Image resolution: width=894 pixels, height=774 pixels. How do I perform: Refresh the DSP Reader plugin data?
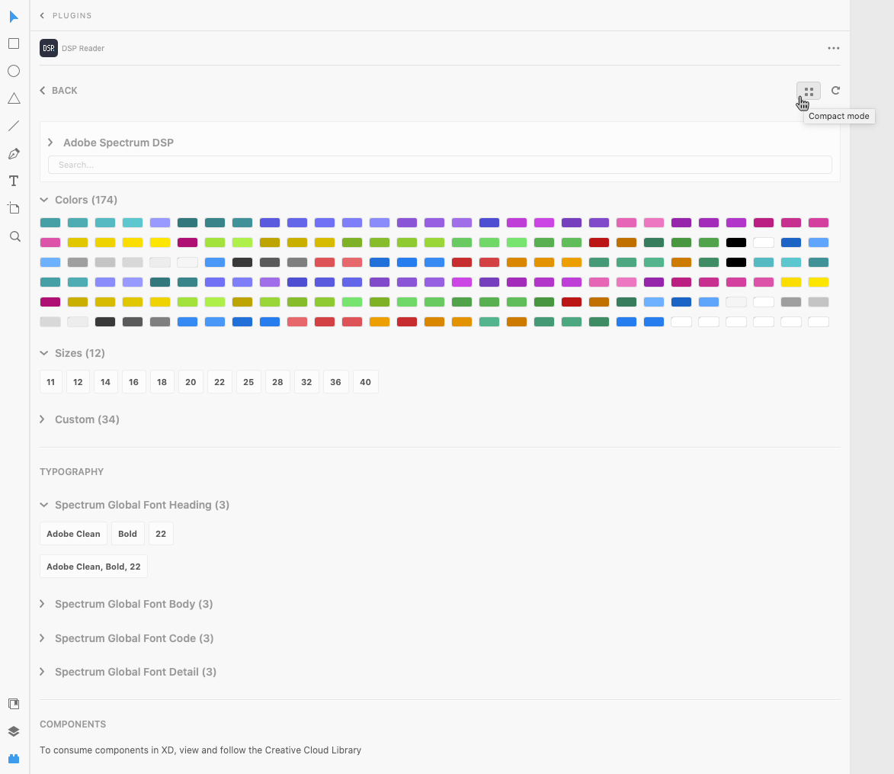click(x=835, y=90)
